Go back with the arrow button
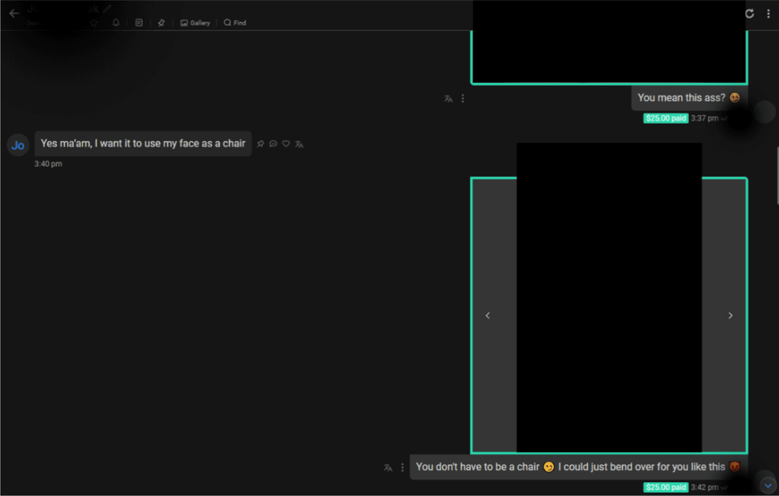The width and height of the screenshot is (779, 496). click(14, 13)
